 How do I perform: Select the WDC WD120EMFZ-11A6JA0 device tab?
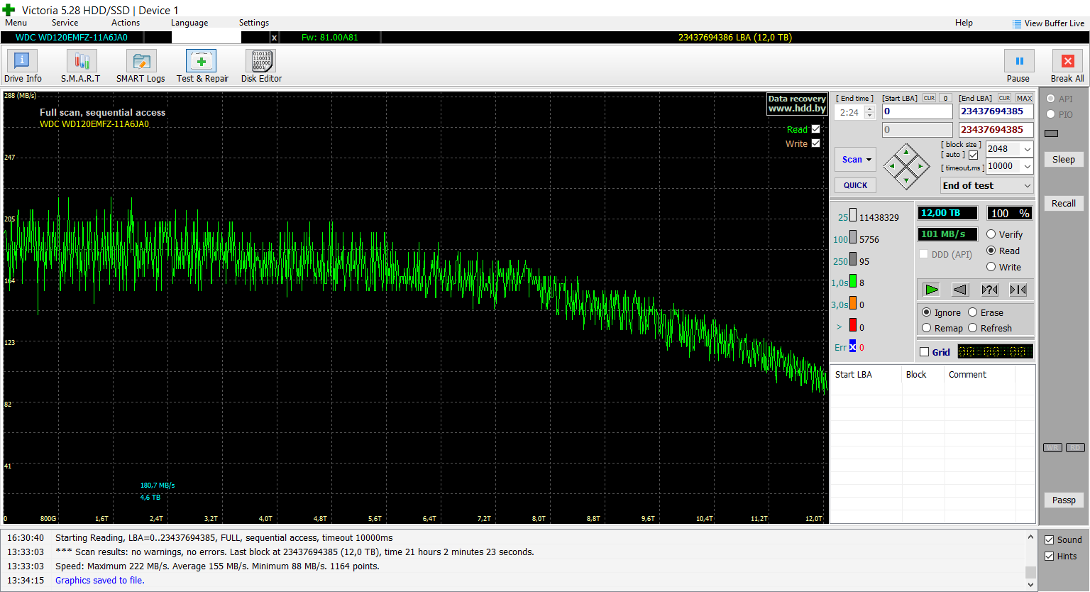(72, 38)
